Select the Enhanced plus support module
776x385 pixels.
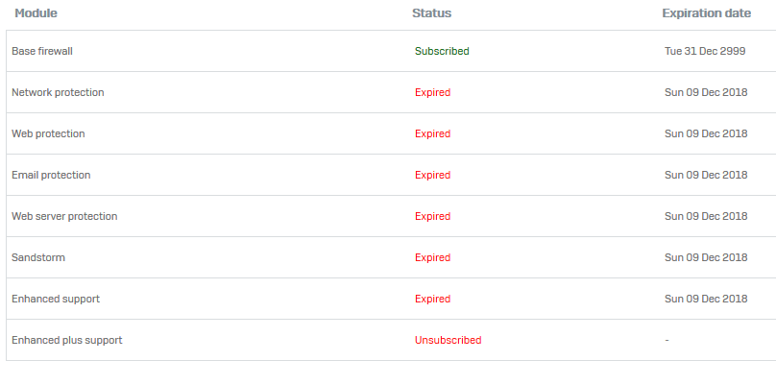[67, 340]
